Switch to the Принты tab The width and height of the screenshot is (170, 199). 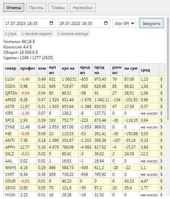pos(36,8)
